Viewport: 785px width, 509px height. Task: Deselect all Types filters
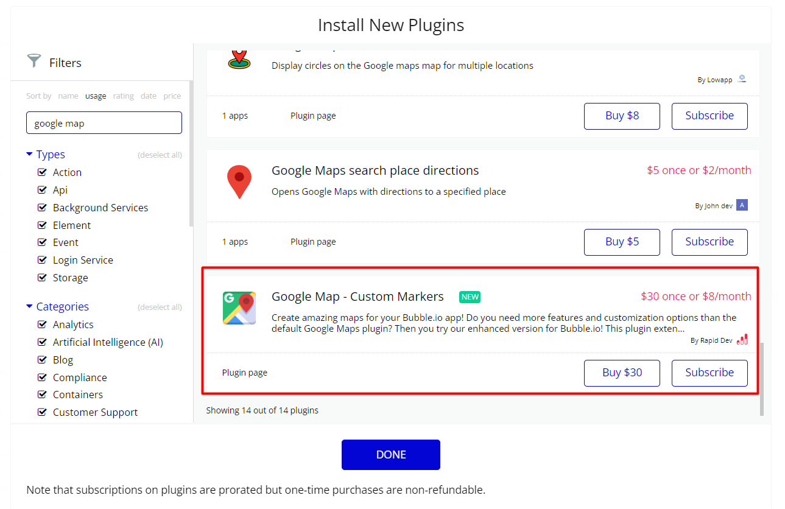tap(160, 155)
